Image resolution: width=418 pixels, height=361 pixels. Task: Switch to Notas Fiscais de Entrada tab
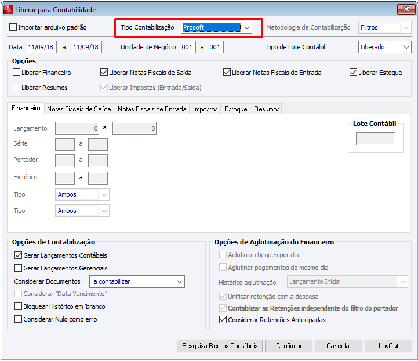tap(152, 109)
